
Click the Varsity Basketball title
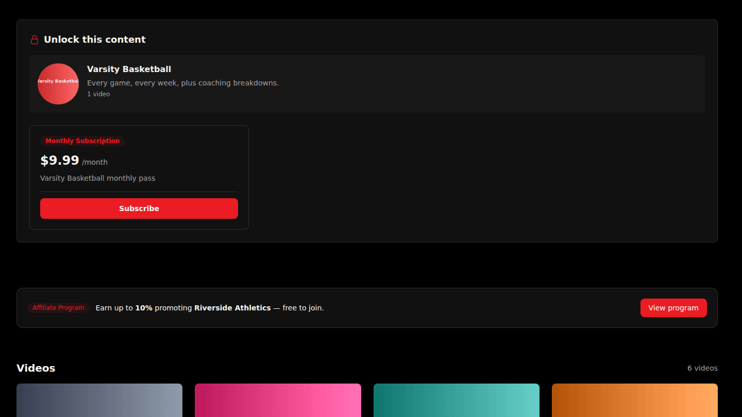coord(129,69)
